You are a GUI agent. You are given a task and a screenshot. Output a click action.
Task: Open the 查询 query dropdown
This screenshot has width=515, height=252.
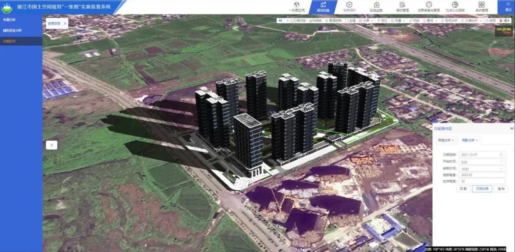click(x=430, y=20)
